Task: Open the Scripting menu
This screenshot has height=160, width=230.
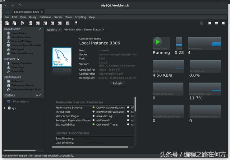Action: 80,17
